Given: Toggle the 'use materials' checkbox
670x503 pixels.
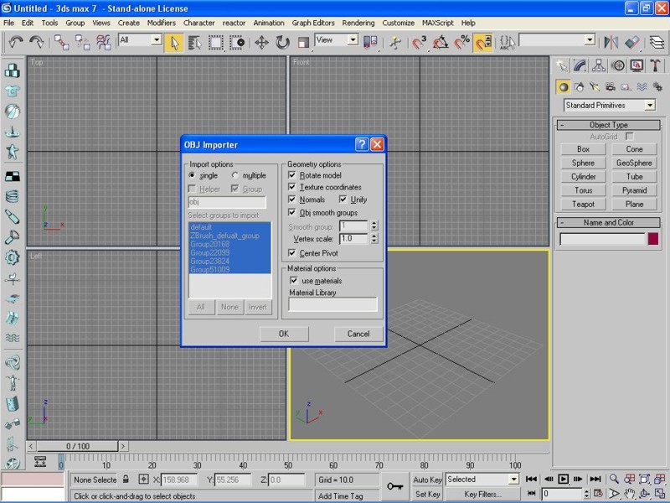Looking at the screenshot, I should [294, 281].
